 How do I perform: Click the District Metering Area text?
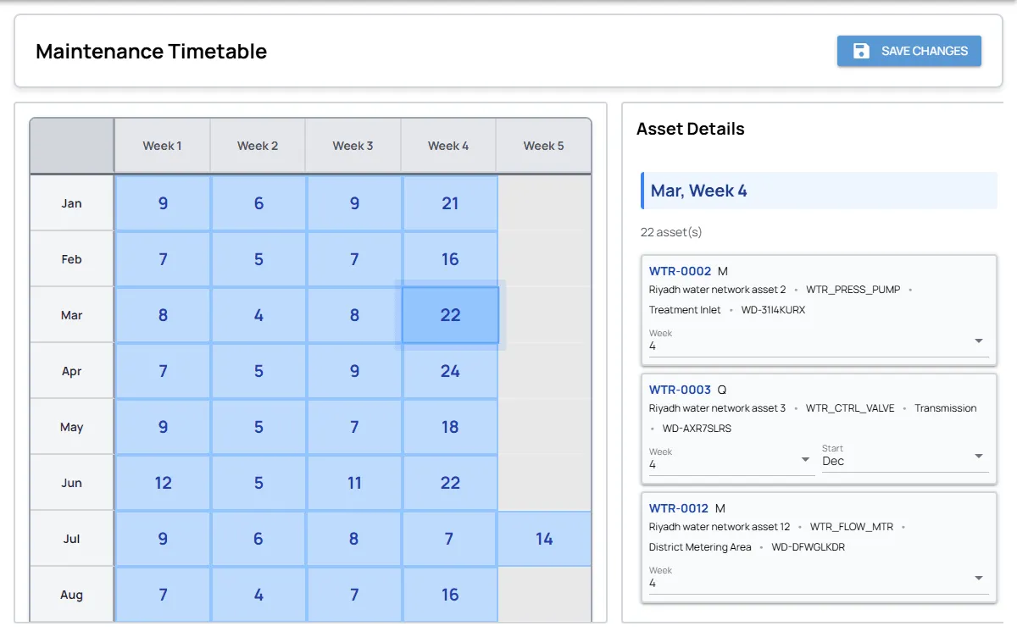[700, 547]
